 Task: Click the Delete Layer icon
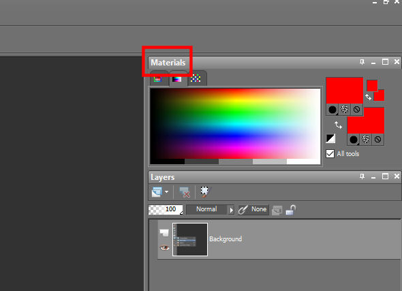coord(185,192)
